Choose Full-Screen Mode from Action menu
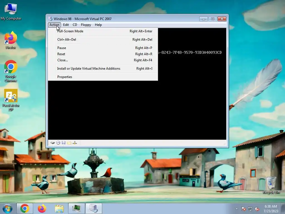 click(x=103, y=31)
